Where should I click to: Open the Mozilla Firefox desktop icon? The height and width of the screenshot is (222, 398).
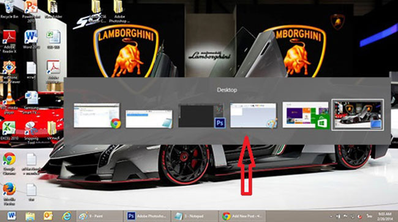(9, 194)
